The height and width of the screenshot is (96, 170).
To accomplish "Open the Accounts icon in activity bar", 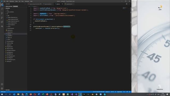I will click(x=2, y=84).
